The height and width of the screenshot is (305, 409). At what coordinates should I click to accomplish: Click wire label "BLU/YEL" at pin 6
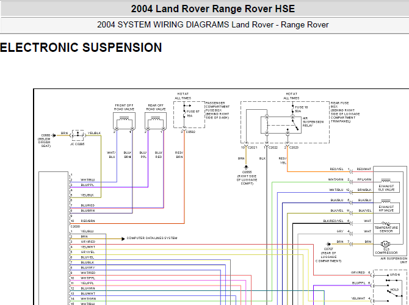(x=87, y=257)
